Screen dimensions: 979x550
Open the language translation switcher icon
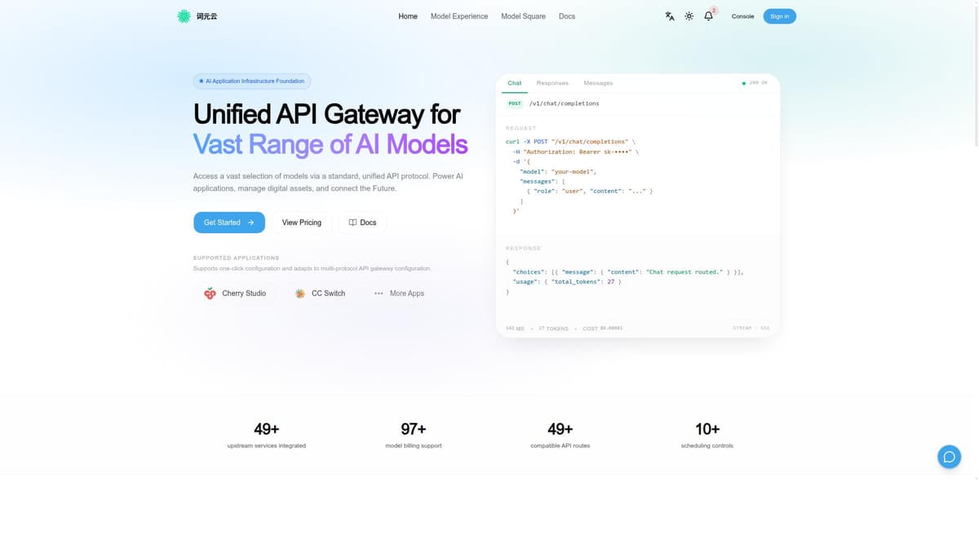(670, 16)
